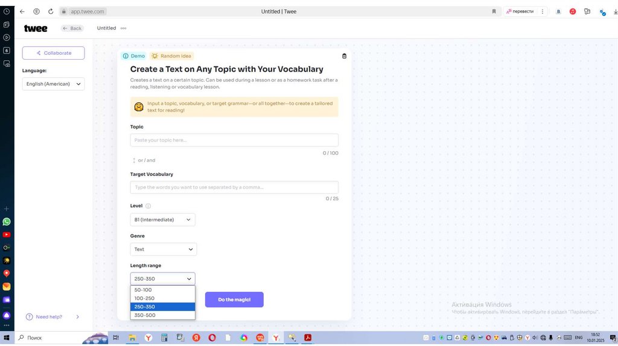The image size is (618, 346).
Task: Open the Level dropdown B1 (Intermediate)
Action: [162, 219]
